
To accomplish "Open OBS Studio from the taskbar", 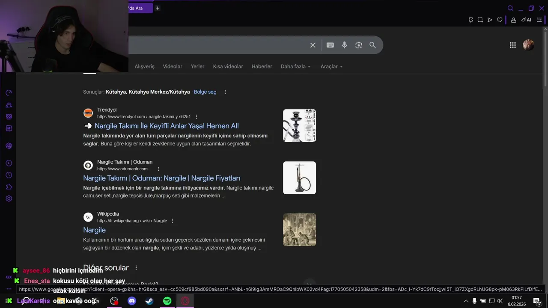I will (114, 301).
